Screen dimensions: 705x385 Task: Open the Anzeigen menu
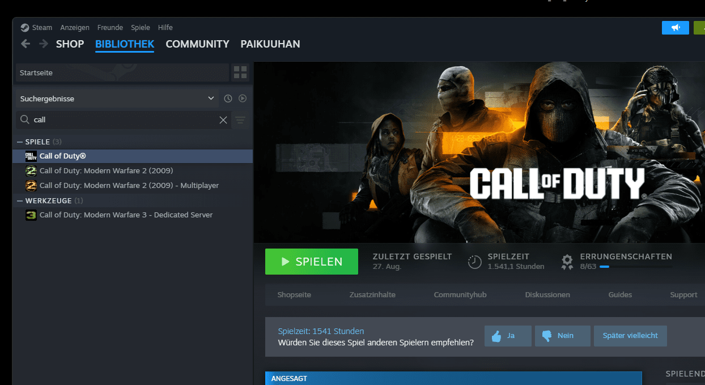[x=75, y=27]
